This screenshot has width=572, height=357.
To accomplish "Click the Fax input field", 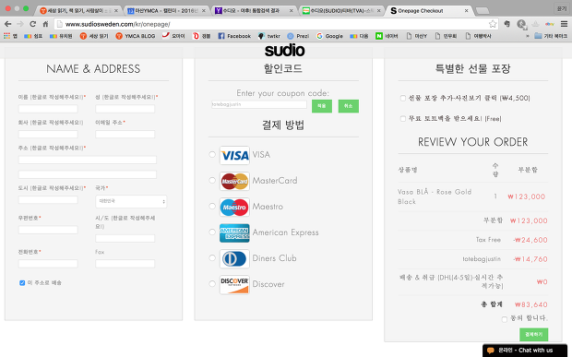I will click(125, 264).
